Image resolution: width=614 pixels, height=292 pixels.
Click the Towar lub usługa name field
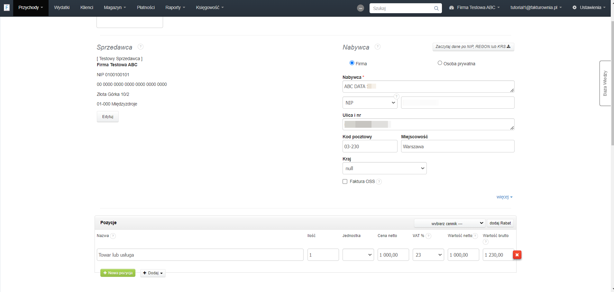pos(200,255)
